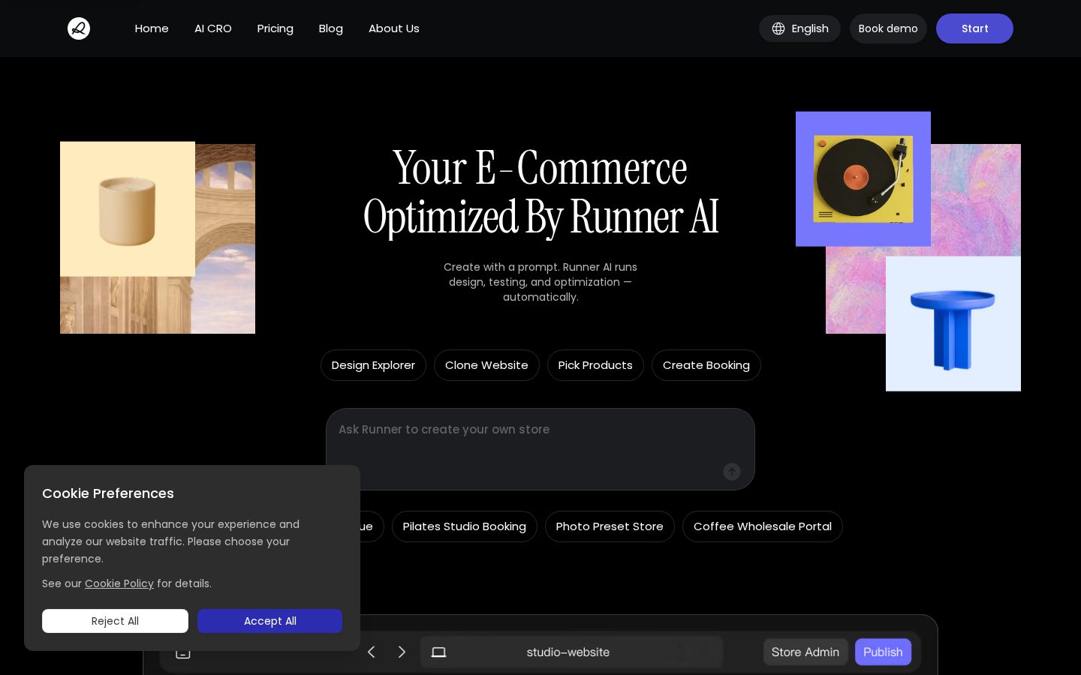Viewport: 1081px width, 675px height.
Task: Select the Photo Preset Store suggestion
Action: [x=610, y=526]
